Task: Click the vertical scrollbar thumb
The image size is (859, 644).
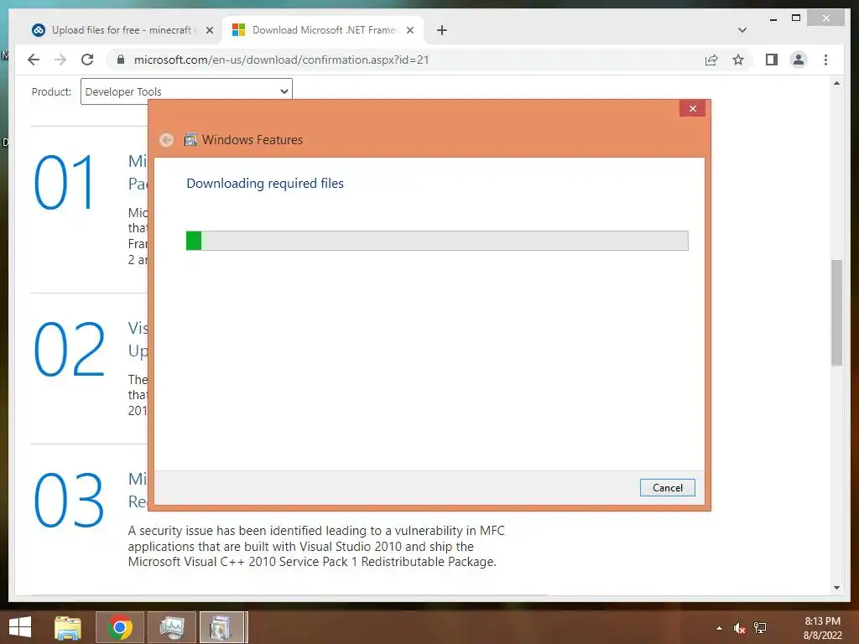Action: (836, 312)
